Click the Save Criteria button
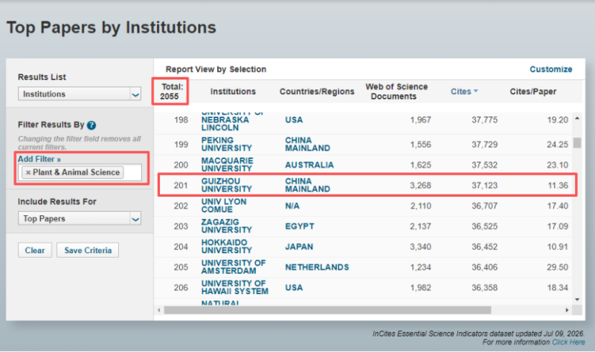Image resolution: width=595 pixels, height=352 pixels. coord(88,250)
